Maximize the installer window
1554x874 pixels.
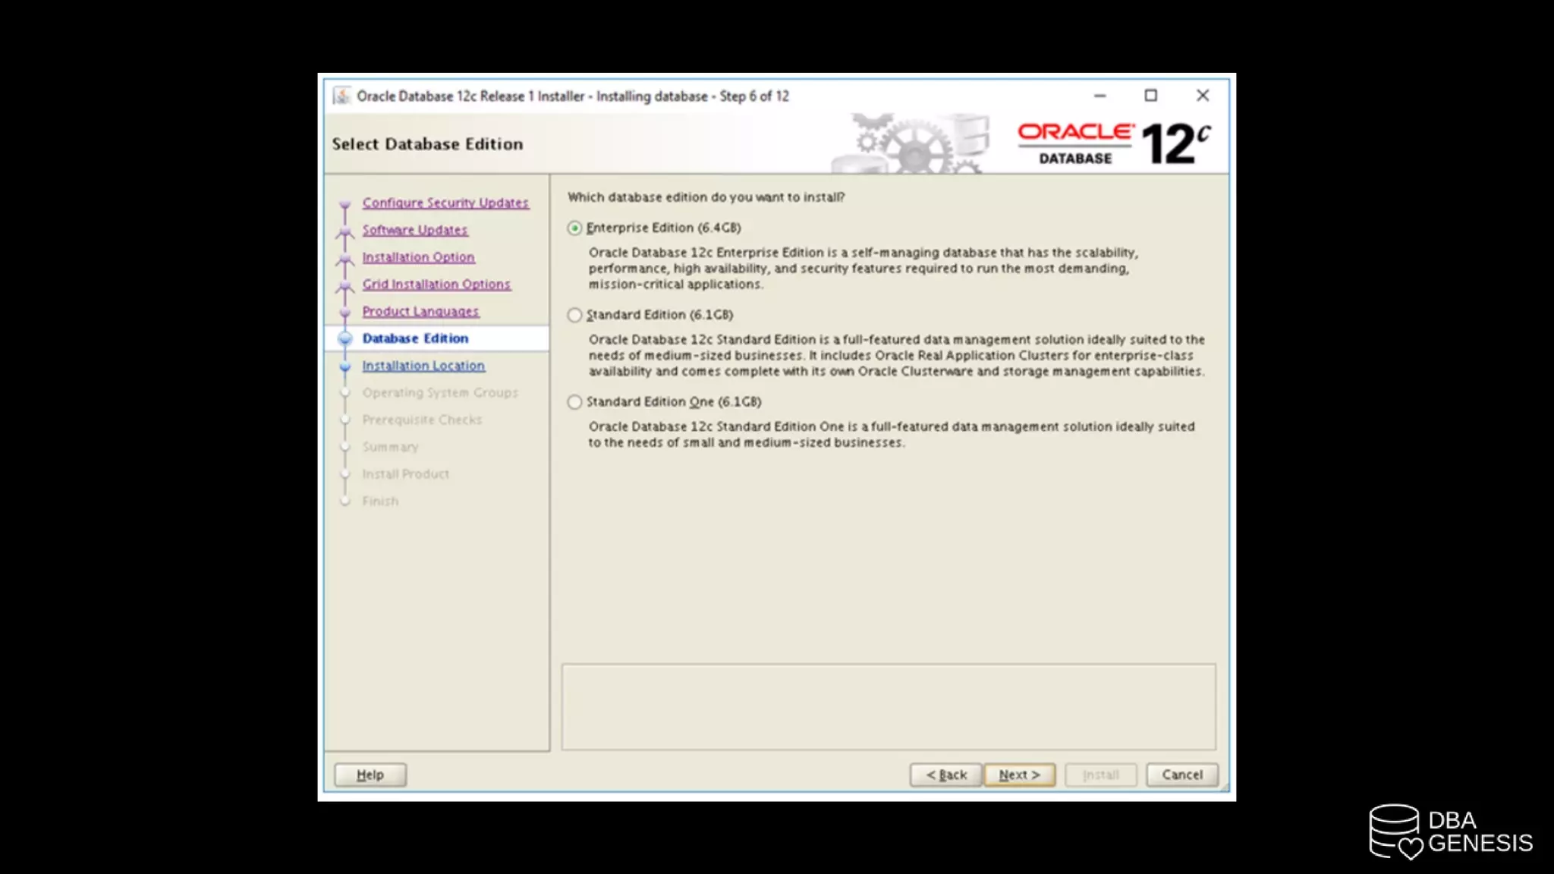(1151, 96)
